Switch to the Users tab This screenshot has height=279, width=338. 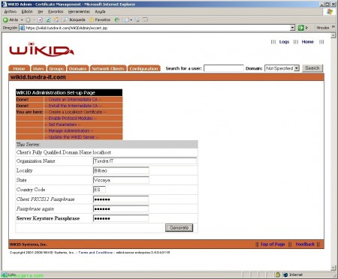click(x=38, y=68)
